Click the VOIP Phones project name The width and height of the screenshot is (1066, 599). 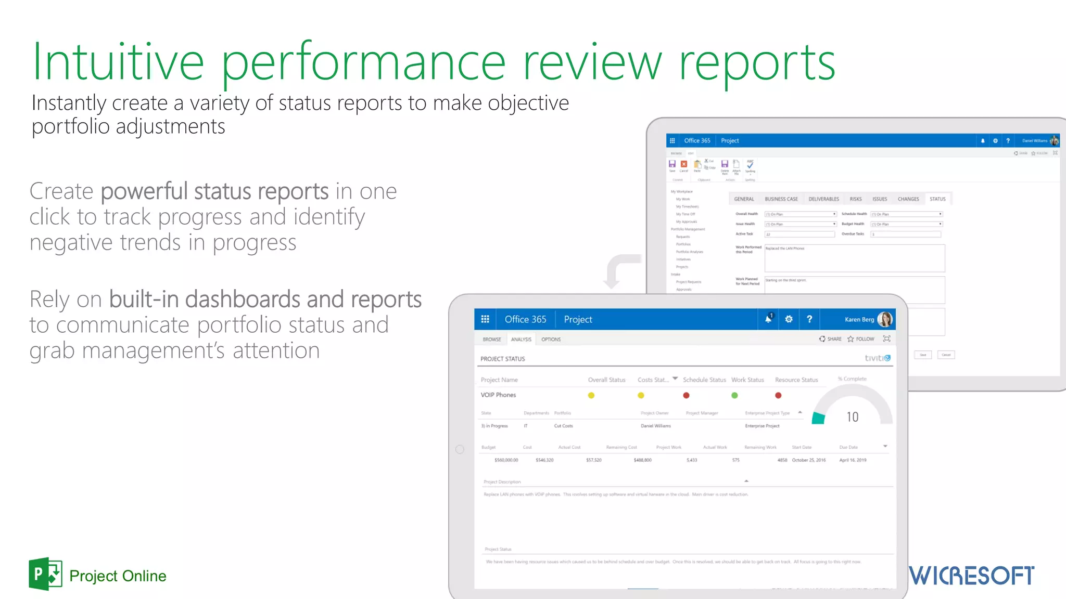pyautogui.click(x=498, y=395)
